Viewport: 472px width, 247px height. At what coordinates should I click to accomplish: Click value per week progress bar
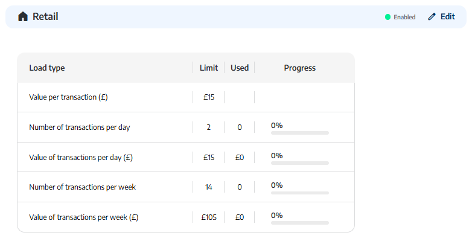300,223
